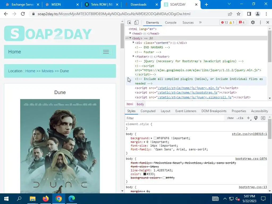Click the DevTools inspect element picker icon
Screen dimensions: 272x204
pyautogui.click(x=129, y=22)
